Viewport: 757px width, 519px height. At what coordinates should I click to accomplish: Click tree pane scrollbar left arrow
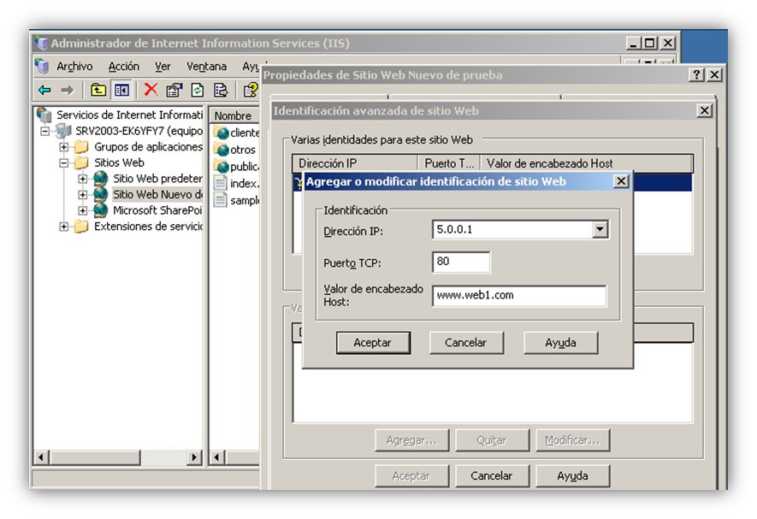click(x=41, y=457)
